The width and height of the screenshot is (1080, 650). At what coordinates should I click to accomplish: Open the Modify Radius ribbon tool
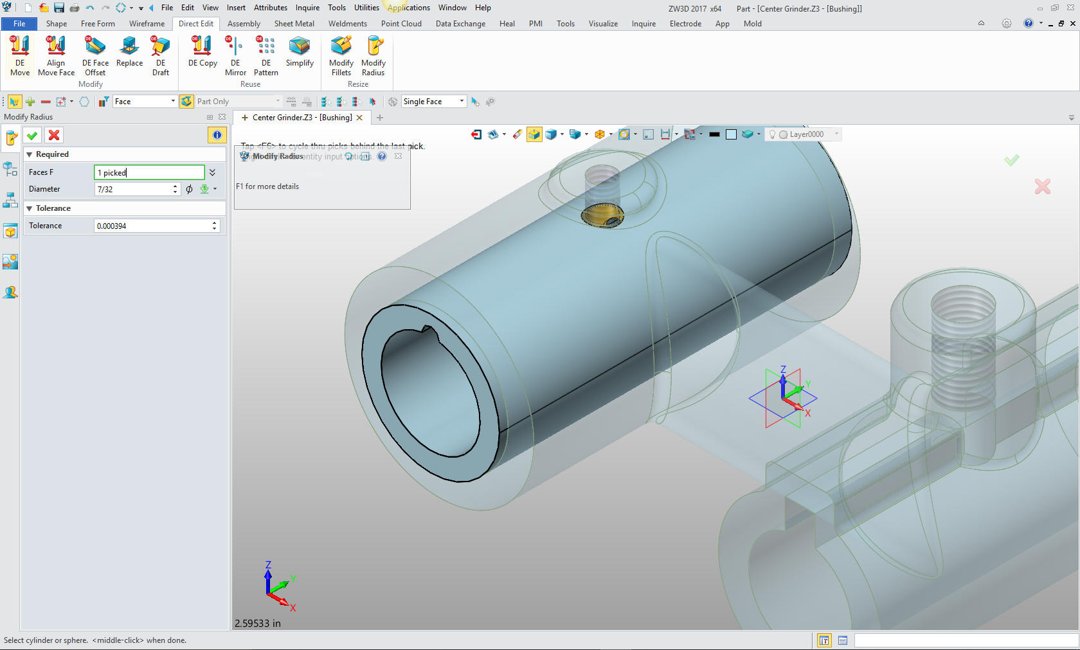[x=373, y=56]
